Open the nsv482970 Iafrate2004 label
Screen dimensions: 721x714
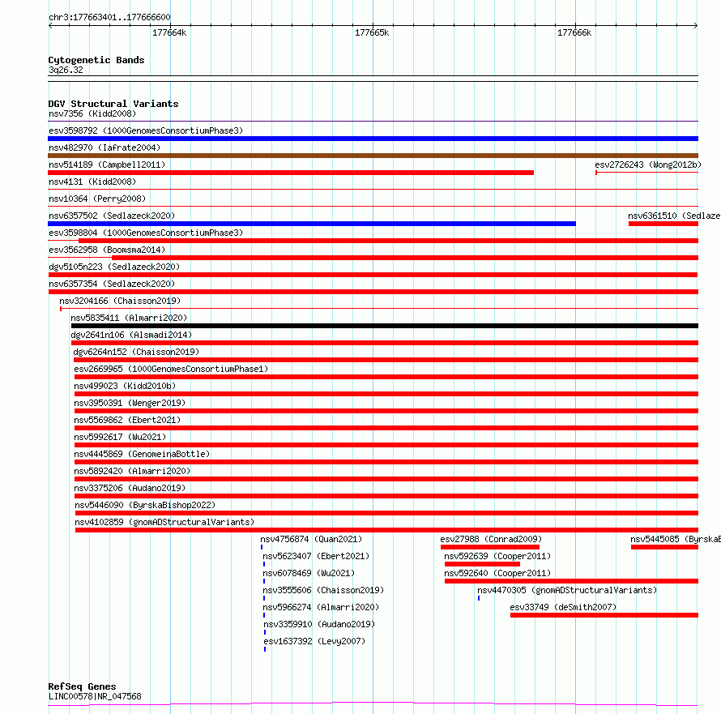(x=105, y=148)
